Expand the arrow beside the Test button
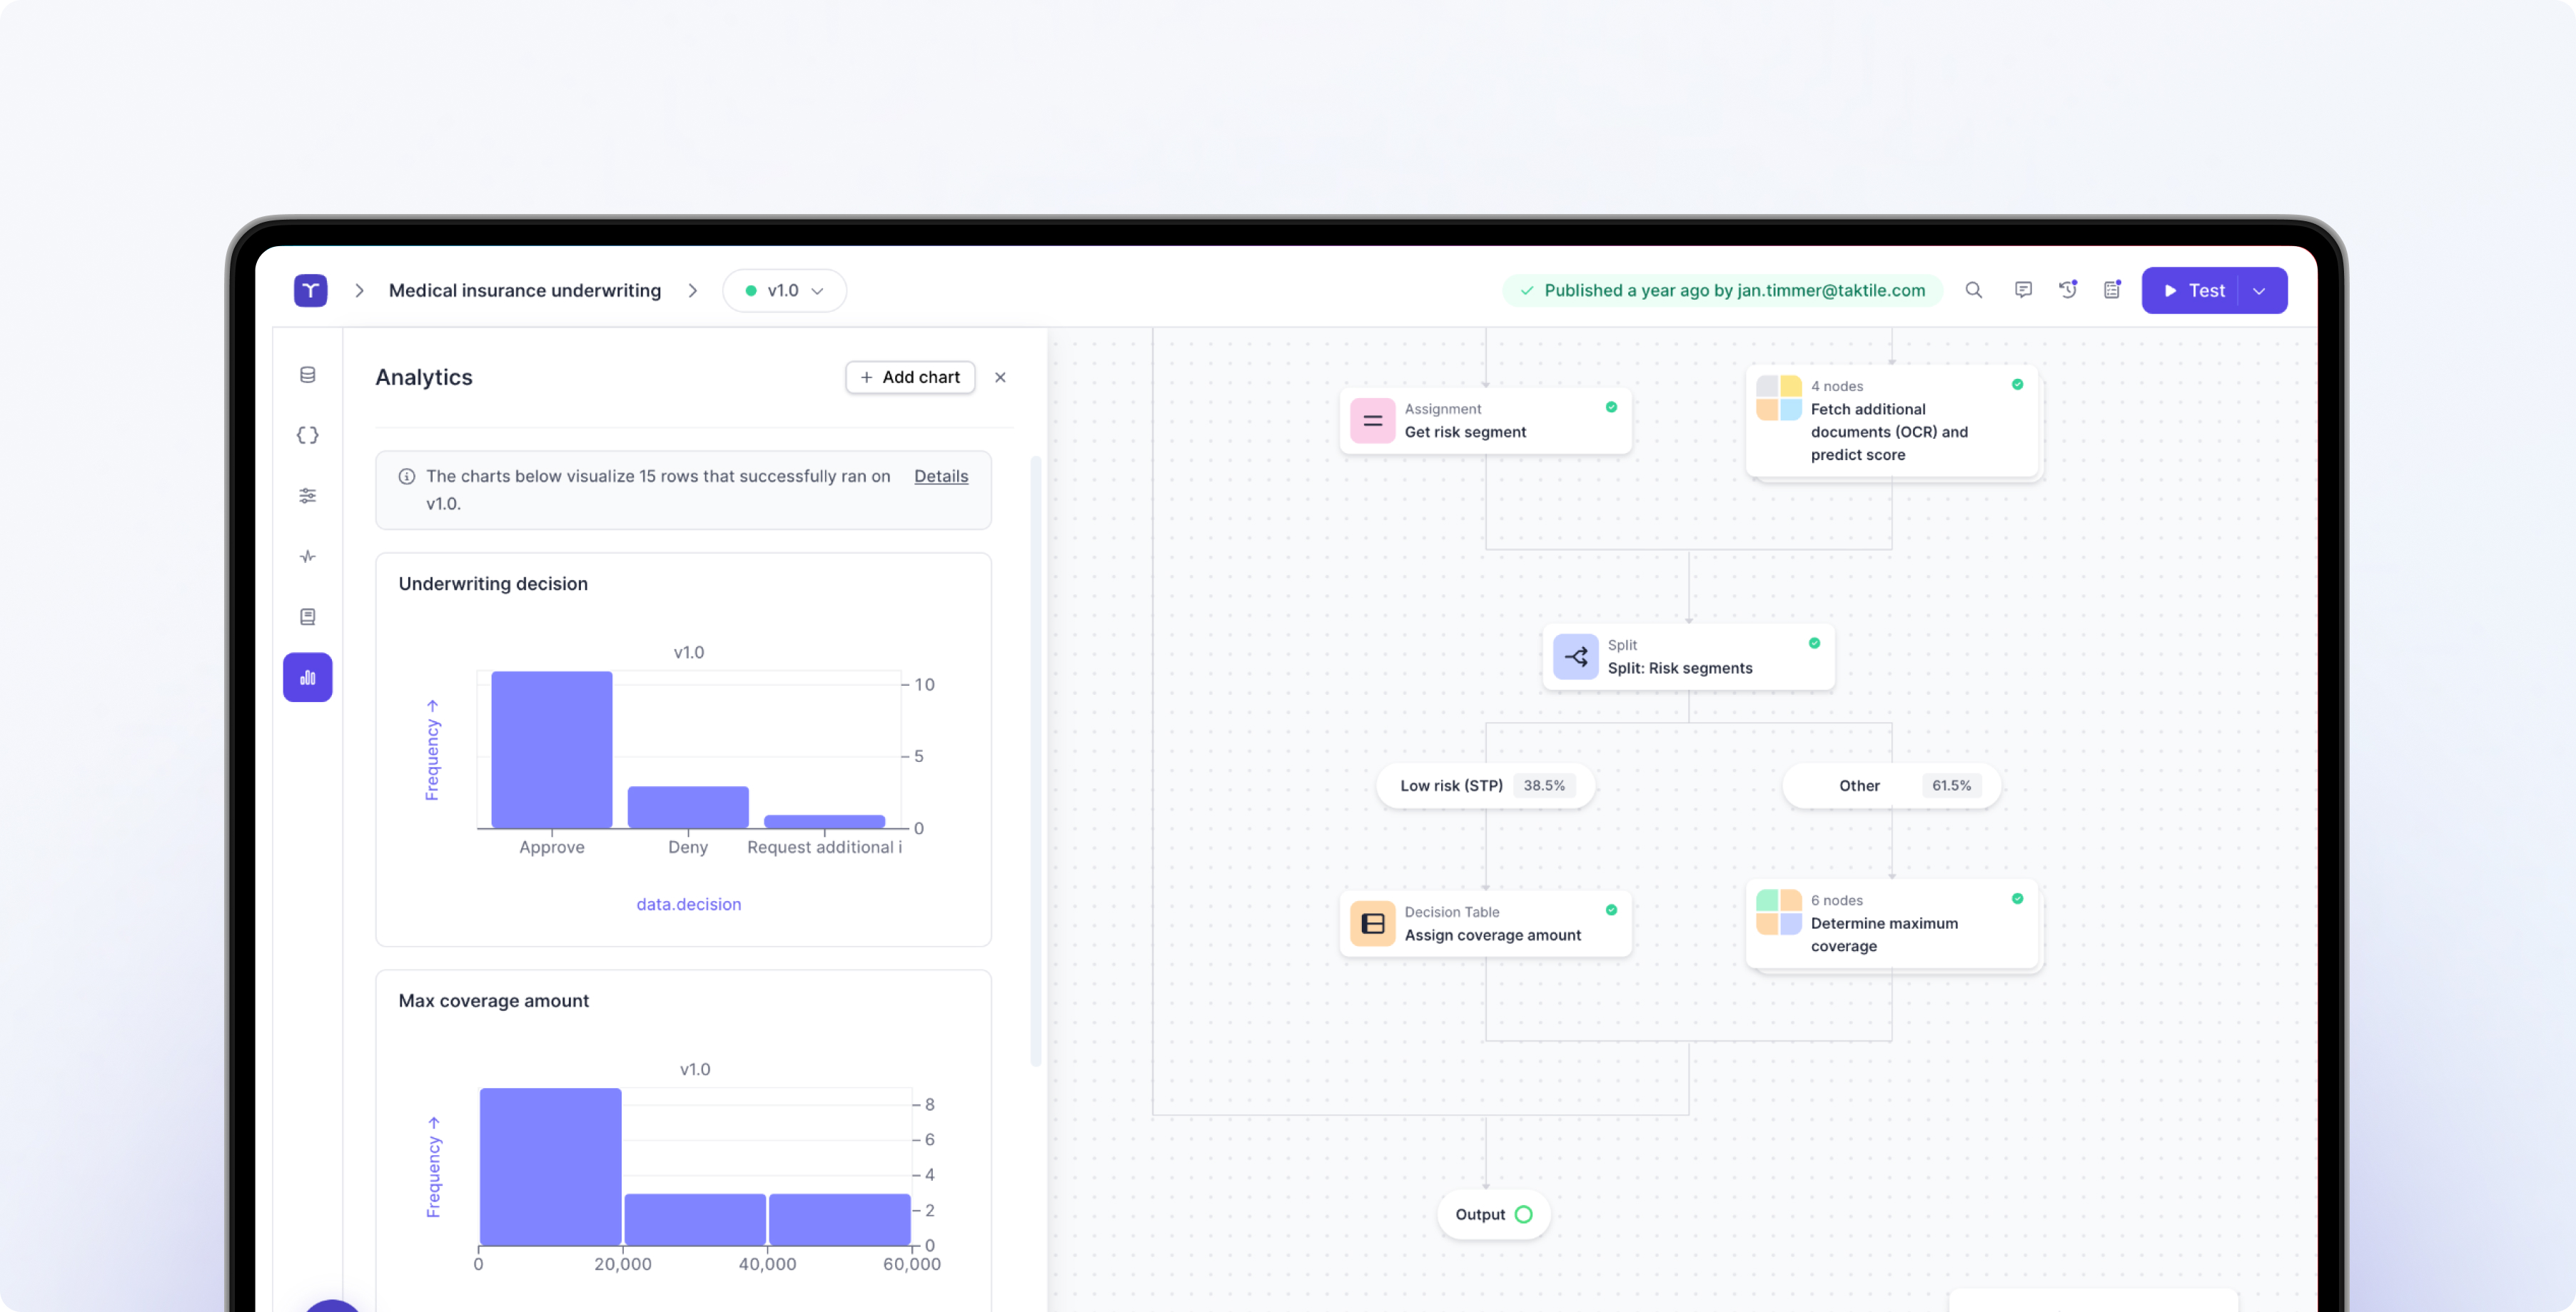Screen dimensions: 2576x1312 pyautogui.click(x=2260, y=291)
